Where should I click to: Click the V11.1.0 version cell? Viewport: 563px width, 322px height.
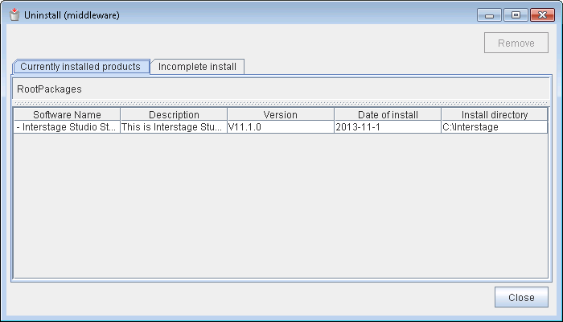tap(281, 127)
